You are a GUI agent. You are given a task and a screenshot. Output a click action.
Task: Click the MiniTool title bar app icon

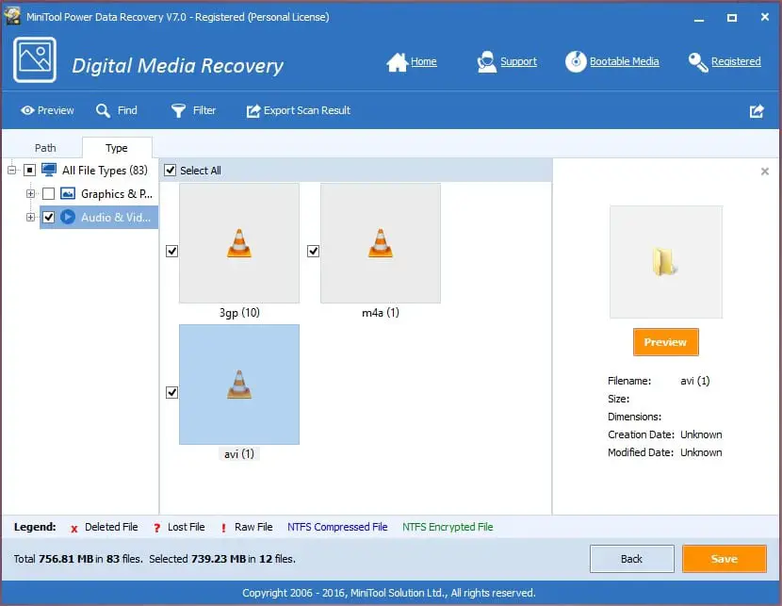[12, 16]
